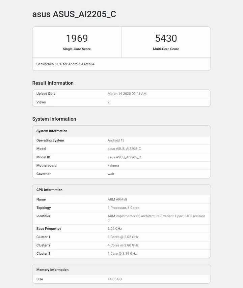The width and height of the screenshot is (243, 288).
Task: Click the Governor walt row
Action: [x=121, y=174]
